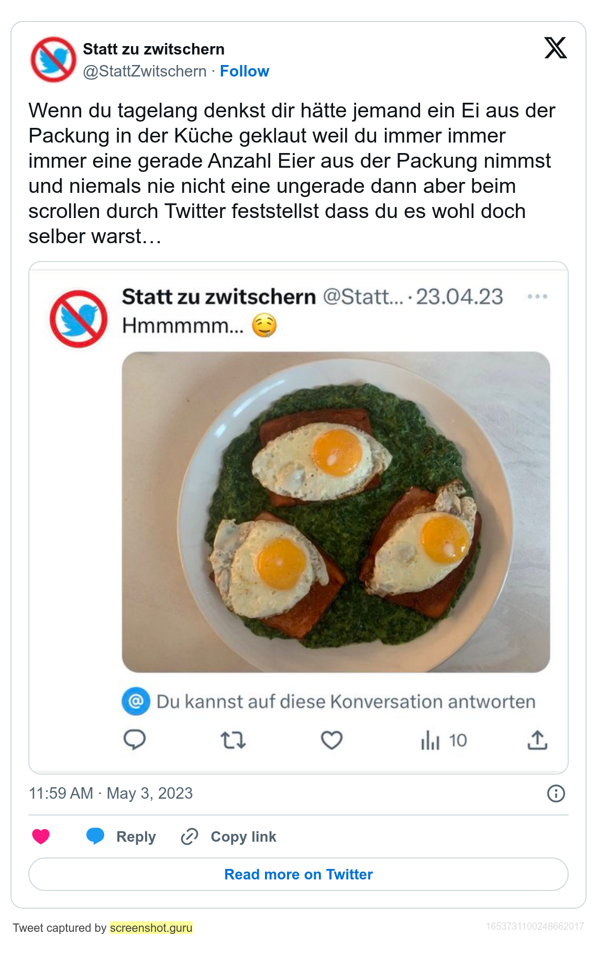Viewport: 597px width, 957px height.
Task: Click the quoted tweet's profile avatar
Action: (79, 319)
